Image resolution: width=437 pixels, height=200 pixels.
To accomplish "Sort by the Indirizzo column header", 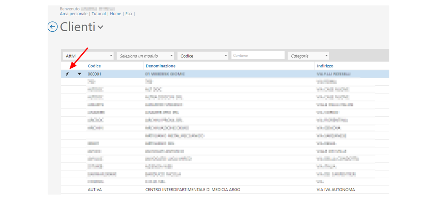I will [x=325, y=66].
